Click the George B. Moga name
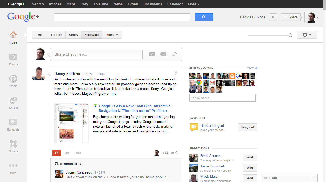The height and width of the screenshot is (182, 326). coord(252,17)
